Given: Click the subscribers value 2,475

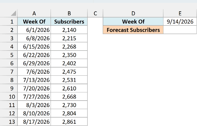Looking at the screenshot, I should 69,71.
